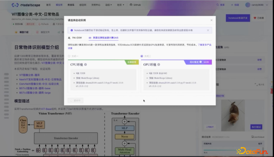Click the info icon in the notice banner
This screenshot has height=157, width=274.
click(72, 30)
